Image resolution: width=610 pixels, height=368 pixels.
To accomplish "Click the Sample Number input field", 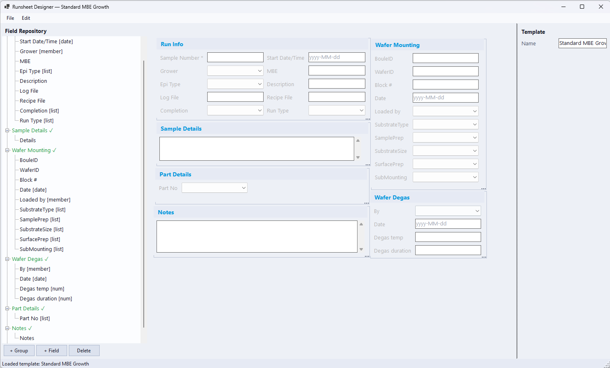I will click(x=235, y=57).
